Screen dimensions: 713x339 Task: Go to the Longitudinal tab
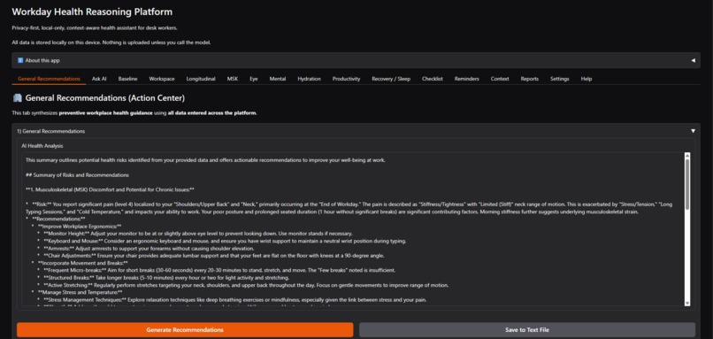point(201,79)
